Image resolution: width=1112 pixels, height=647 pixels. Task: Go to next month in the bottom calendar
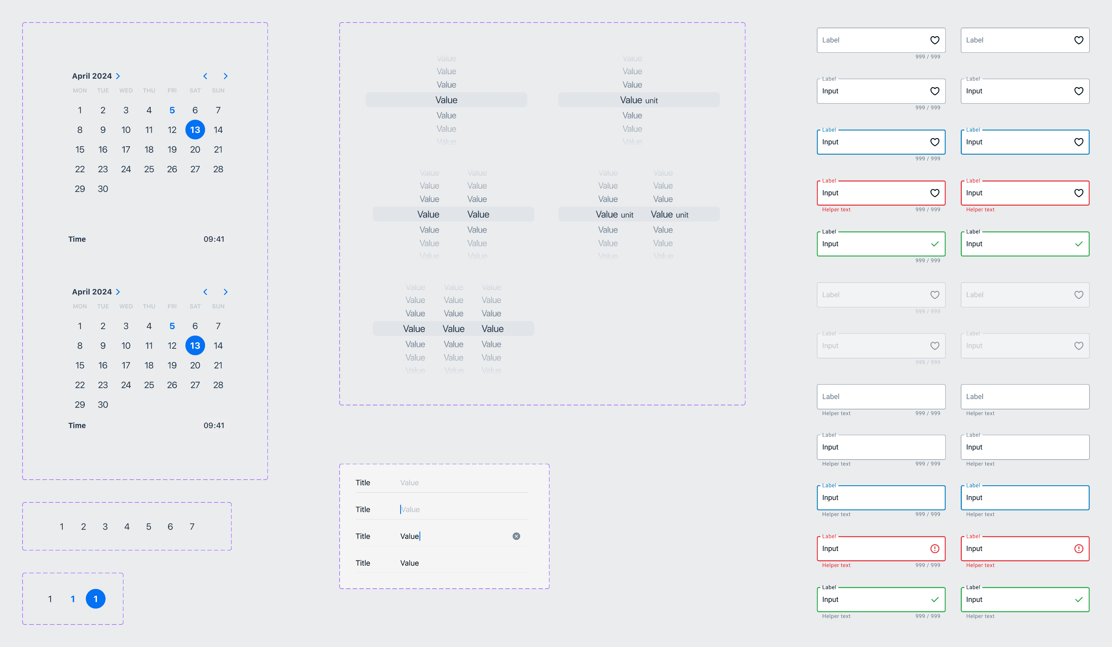point(226,292)
